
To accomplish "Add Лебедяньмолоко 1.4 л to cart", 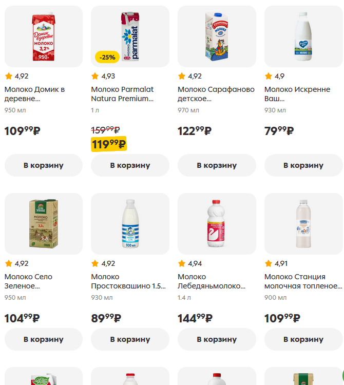I will pyautogui.click(x=217, y=339).
